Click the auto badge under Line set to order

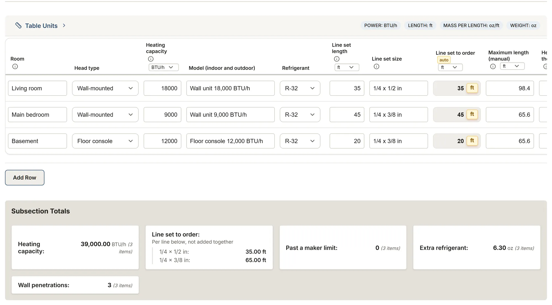coord(444,60)
